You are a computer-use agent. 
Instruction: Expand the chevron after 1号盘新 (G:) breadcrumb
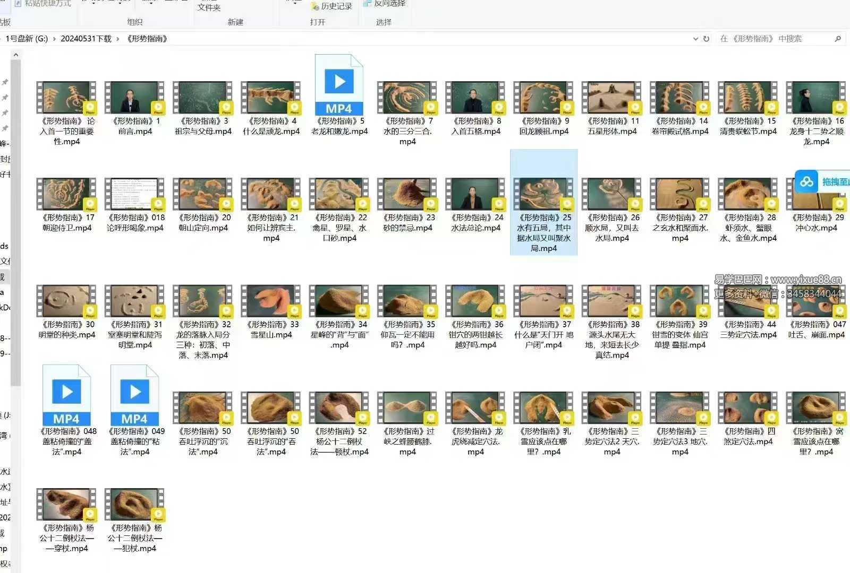pyautogui.click(x=54, y=39)
